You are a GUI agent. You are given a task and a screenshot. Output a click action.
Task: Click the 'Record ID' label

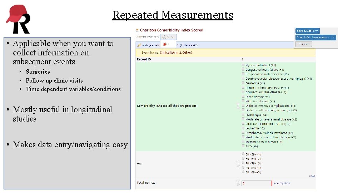(144, 59)
